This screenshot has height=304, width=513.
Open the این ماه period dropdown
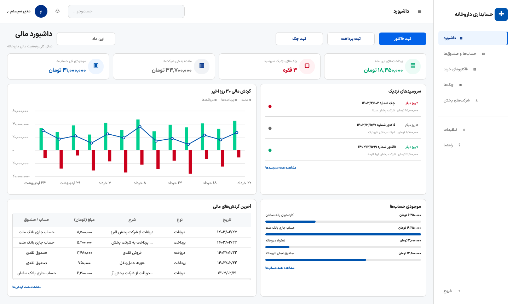pyautogui.click(x=86, y=39)
